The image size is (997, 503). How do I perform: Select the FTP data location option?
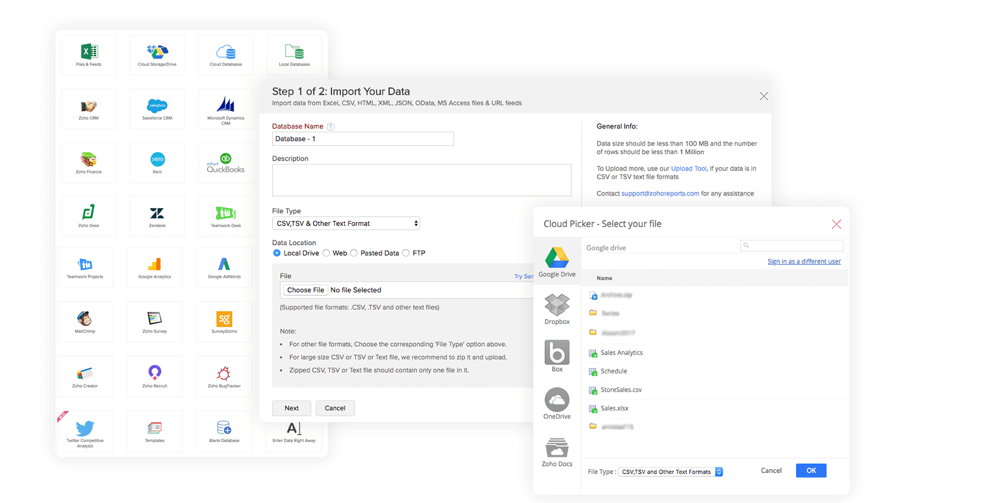tap(406, 253)
